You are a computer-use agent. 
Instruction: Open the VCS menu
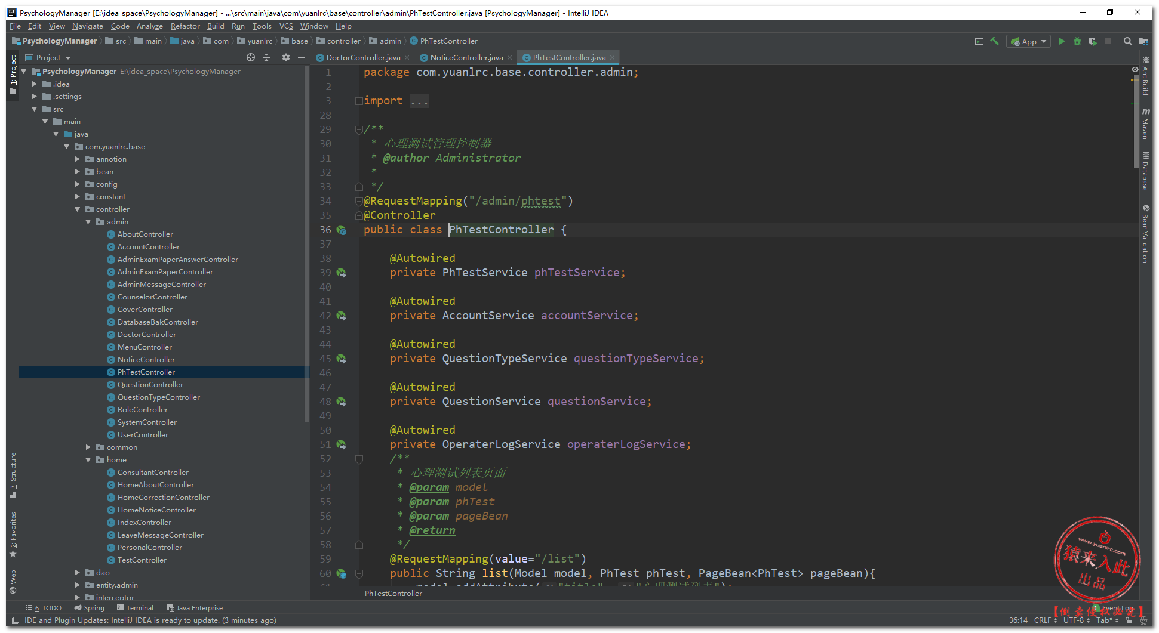click(x=286, y=26)
